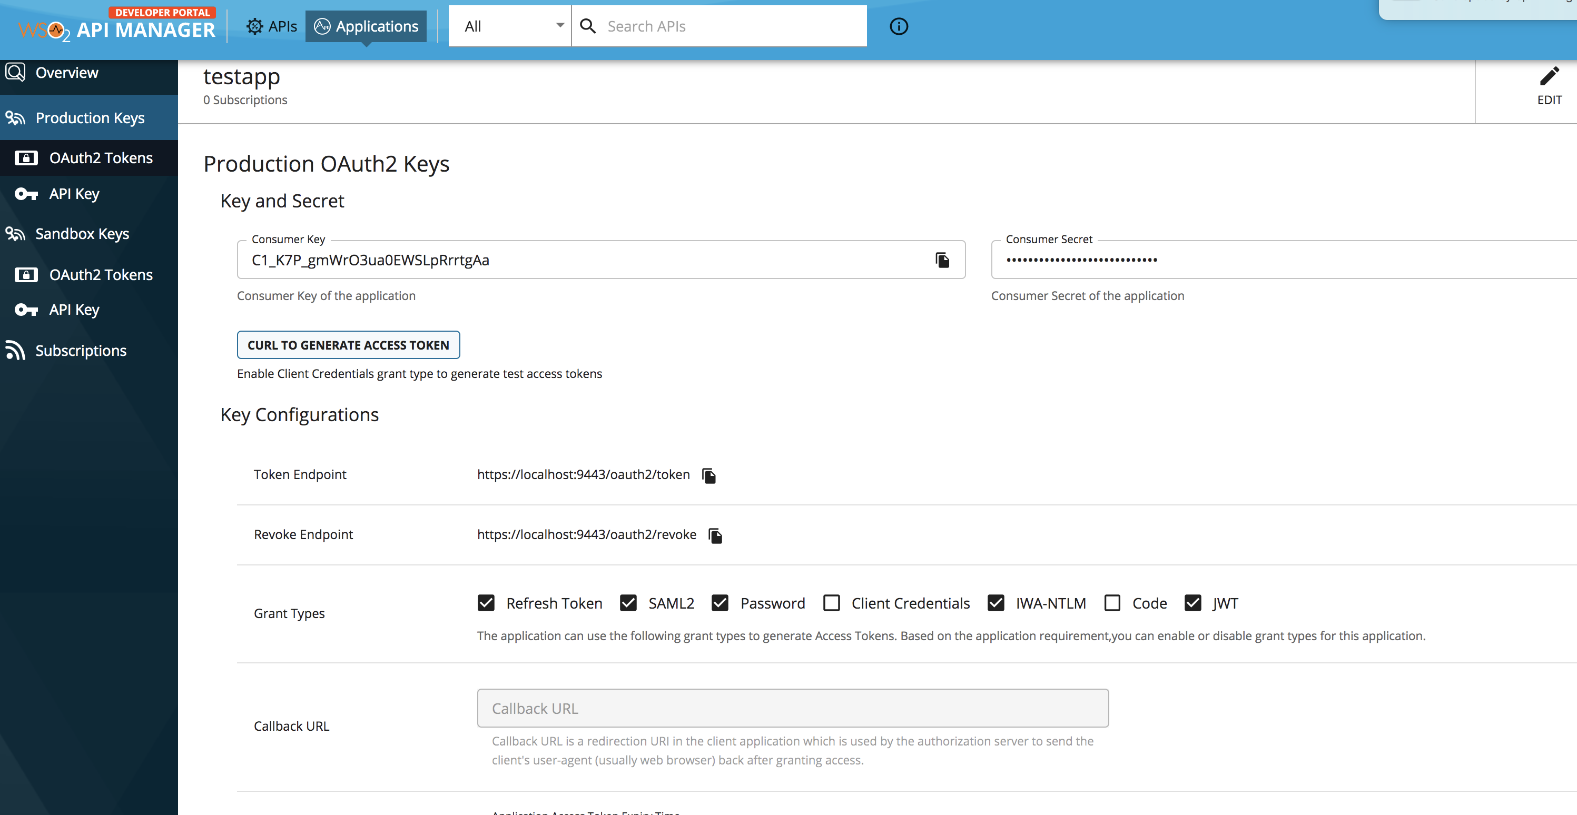The height and width of the screenshot is (815, 1577).
Task: Open the info icon in header
Action: [898, 26]
